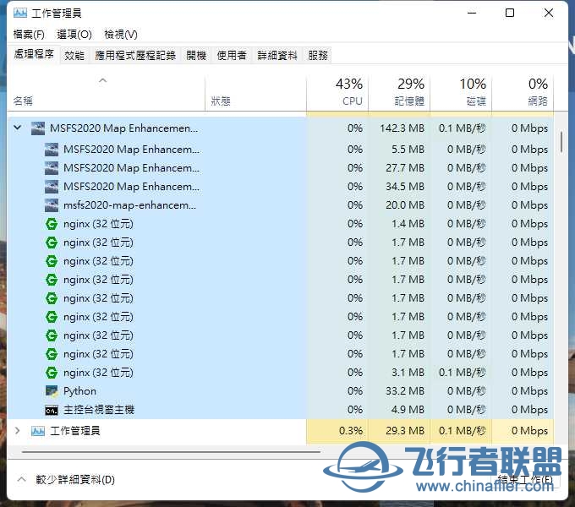The width and height of the screenshot is (575, 507).
Task: Switch to the 效能 tab
Action: (x=74, y=55)
